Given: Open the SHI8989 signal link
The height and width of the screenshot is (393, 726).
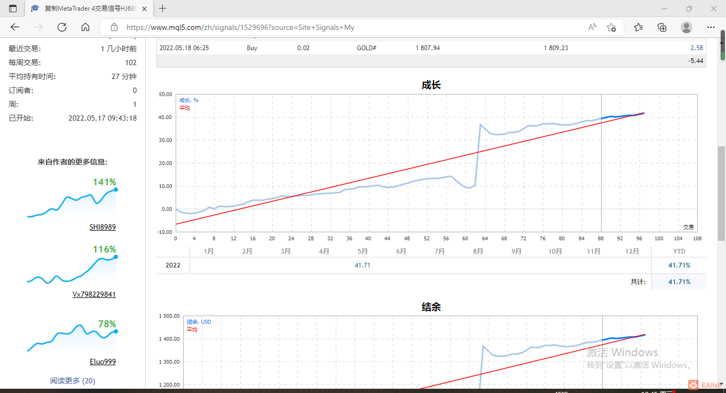Looking at the screenshot, I should pyautogui.click(x=102, y=227).
